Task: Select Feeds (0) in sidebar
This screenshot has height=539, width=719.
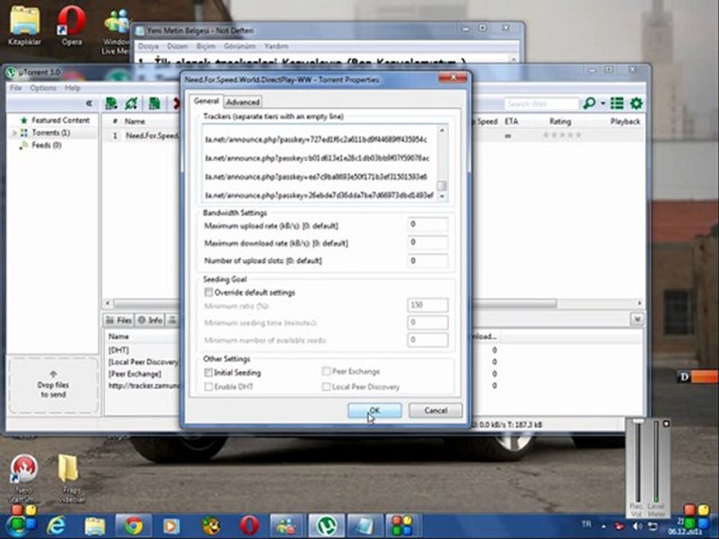Action: point(46,144)
